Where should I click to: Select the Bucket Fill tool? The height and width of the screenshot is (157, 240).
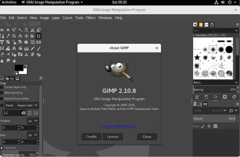click(20, 48)
